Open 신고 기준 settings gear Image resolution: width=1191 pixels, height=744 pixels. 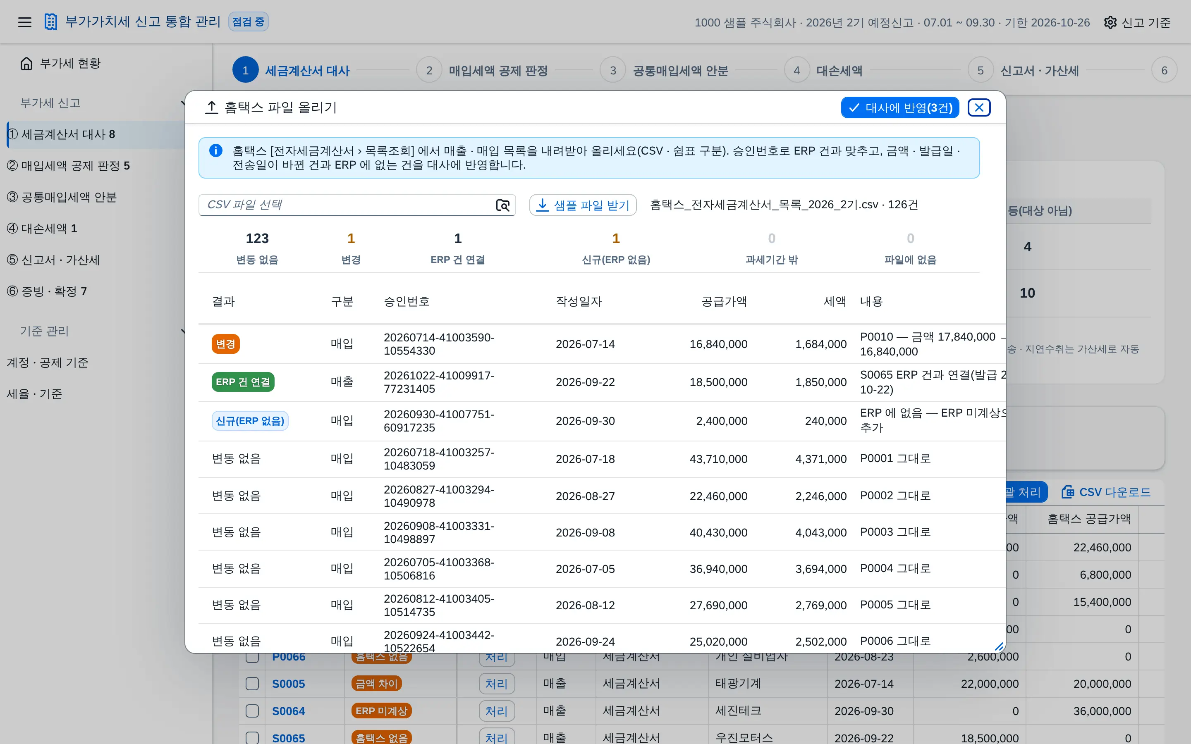(x=1110, y=22)
